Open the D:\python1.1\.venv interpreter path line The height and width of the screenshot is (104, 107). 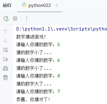click(x=61, y=29)
